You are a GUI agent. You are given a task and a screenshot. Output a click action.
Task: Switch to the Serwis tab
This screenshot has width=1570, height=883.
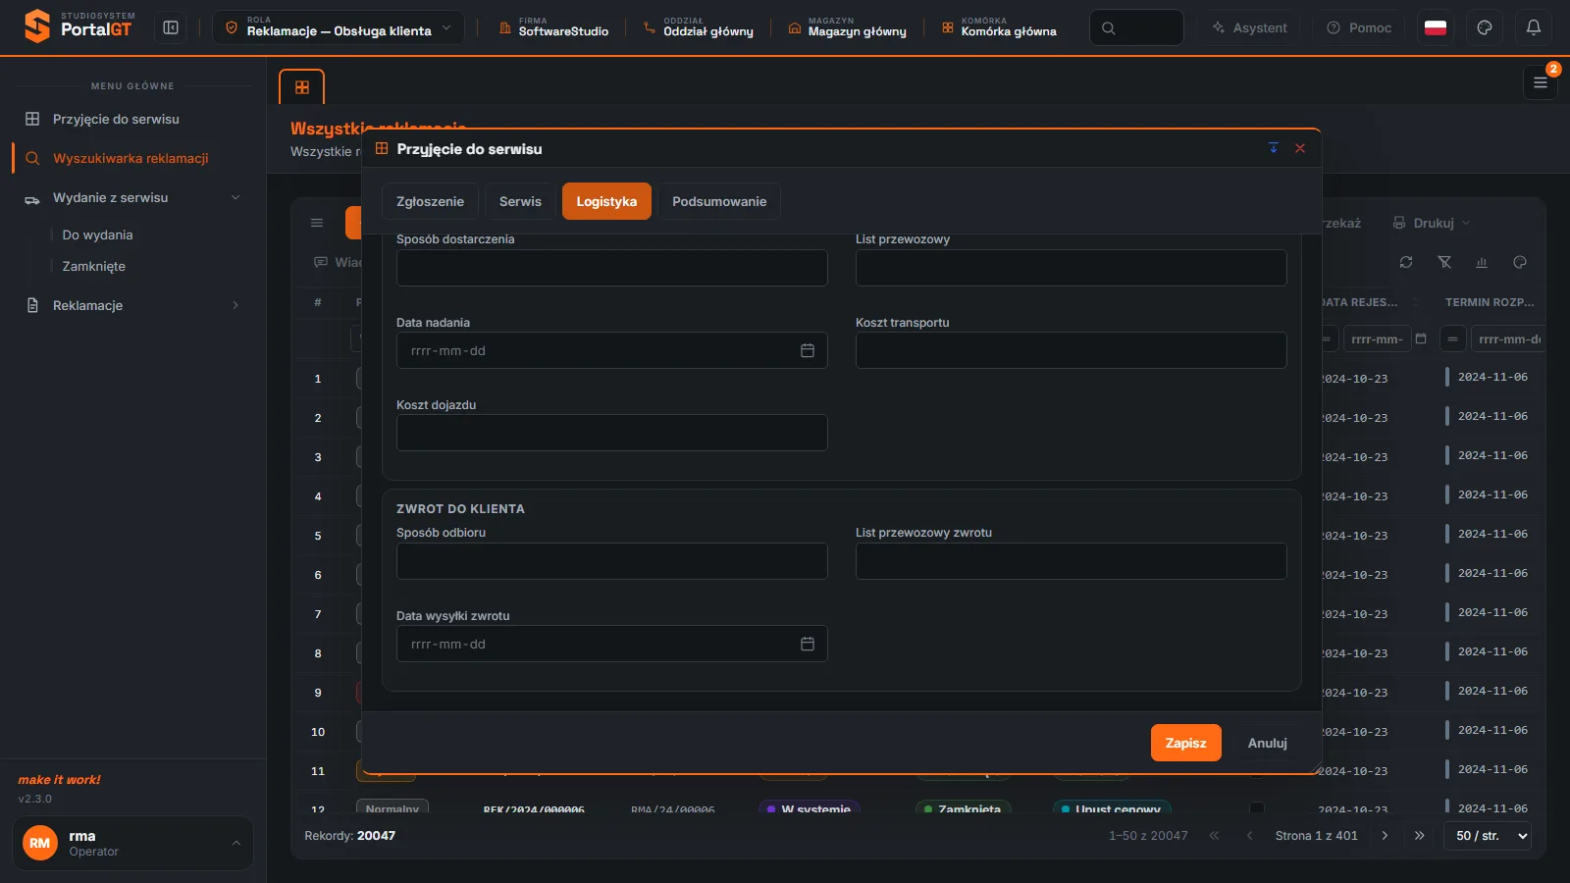coord(520,201)
